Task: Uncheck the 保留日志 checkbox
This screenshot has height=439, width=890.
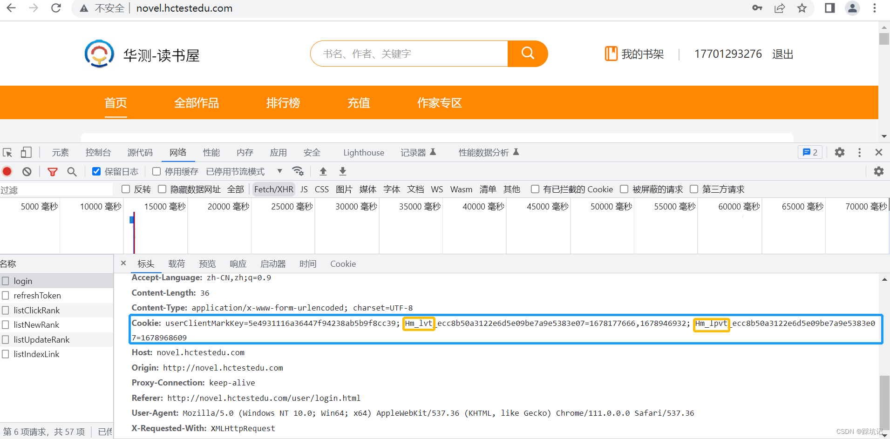Action: click(96, 171)
